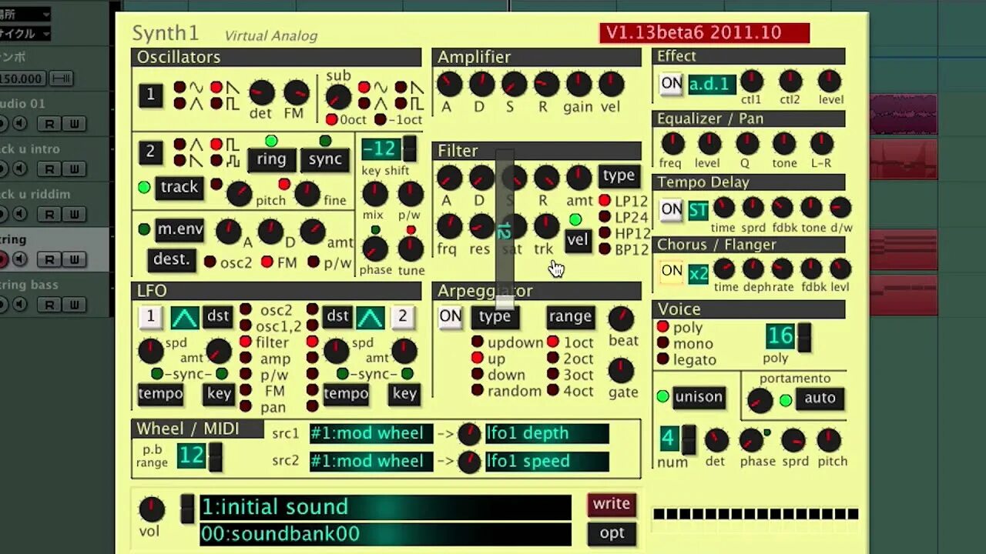Select LFO 1 triangle waveform button
Viewport: 986px width, 554px height.
[x=185, y=316]
